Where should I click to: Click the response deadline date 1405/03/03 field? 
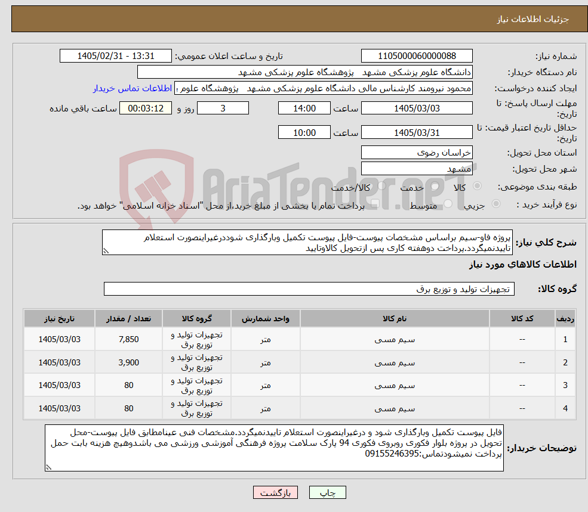(x=417, y=108)
